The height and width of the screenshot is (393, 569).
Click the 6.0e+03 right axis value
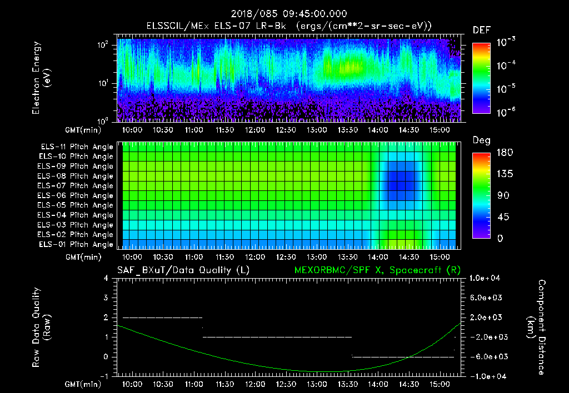point(486,298)
